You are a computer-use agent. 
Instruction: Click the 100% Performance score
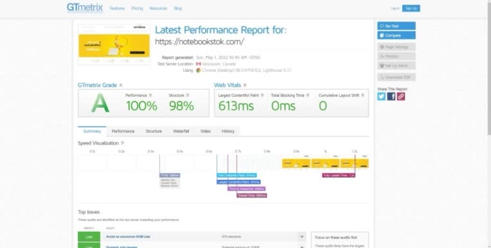[x=141, y=106]
